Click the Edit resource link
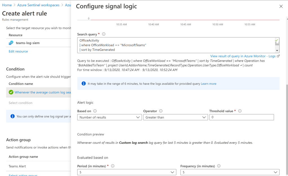288x176 pixels. pyautogui.click(x=18, y=51)
